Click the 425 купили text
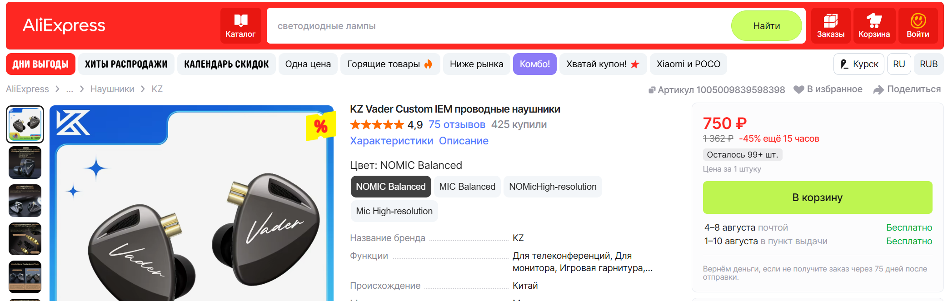 pos(519,124)
